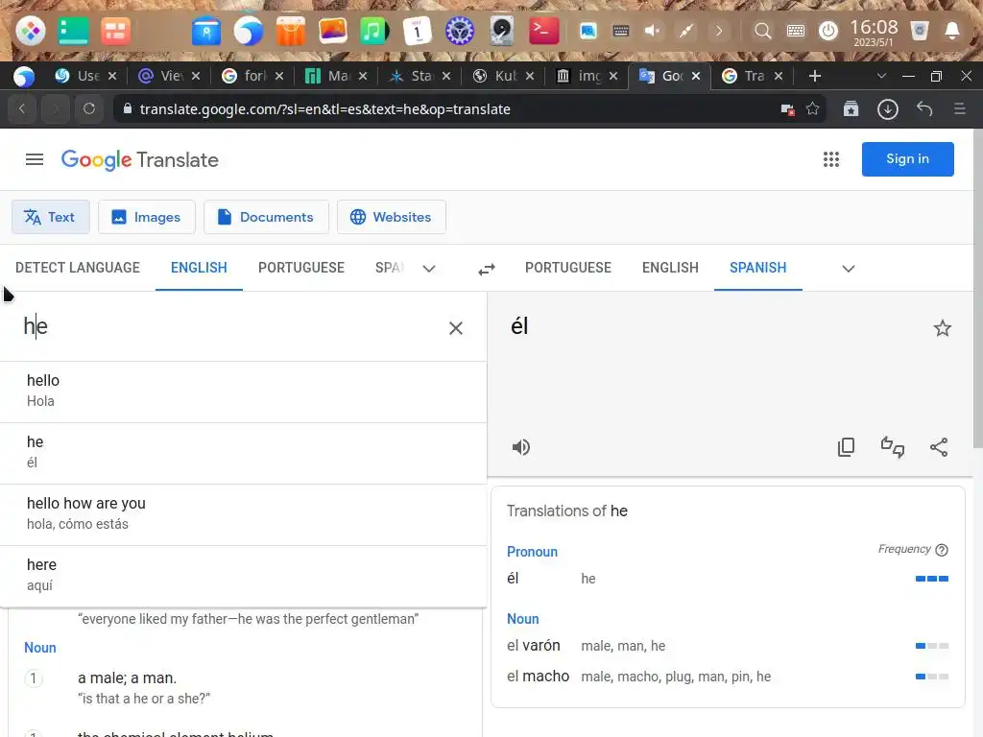Viewport: 983px width, 737px height.
Task: Share the translation
Action: pyautogui.click(x=939, y=447)
